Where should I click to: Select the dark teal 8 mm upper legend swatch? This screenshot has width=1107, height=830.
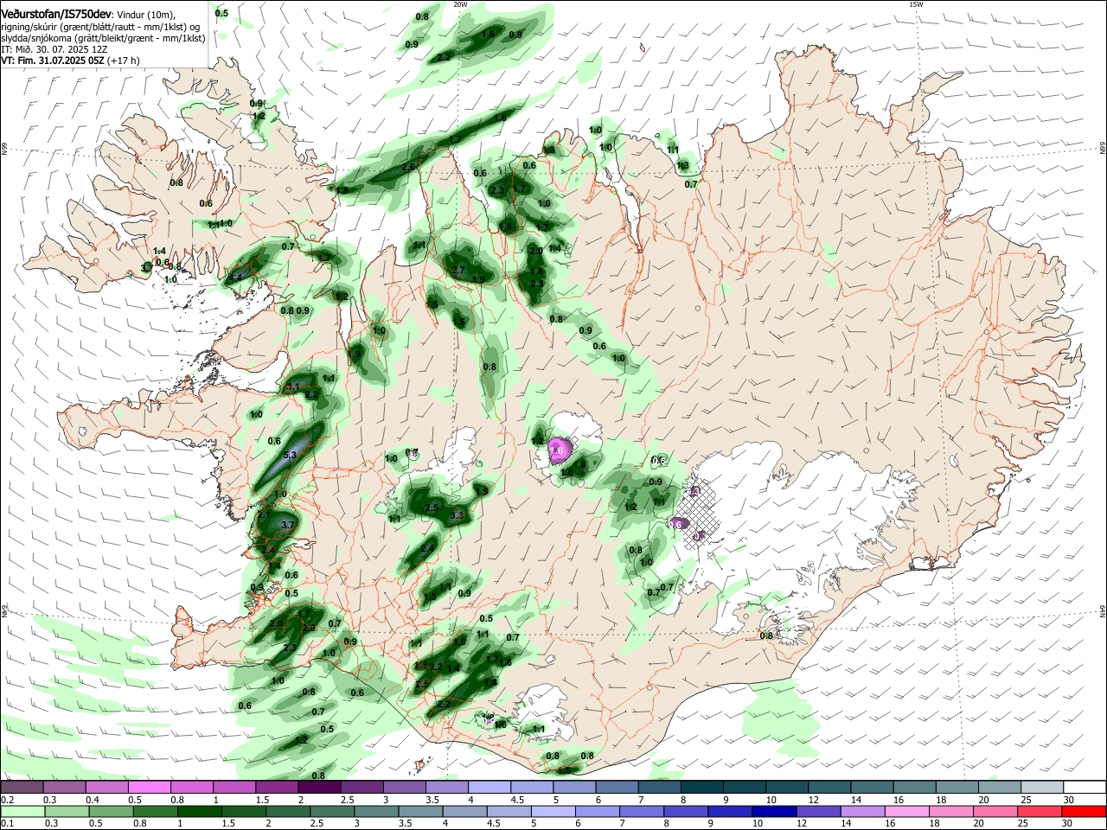point(702,787)
